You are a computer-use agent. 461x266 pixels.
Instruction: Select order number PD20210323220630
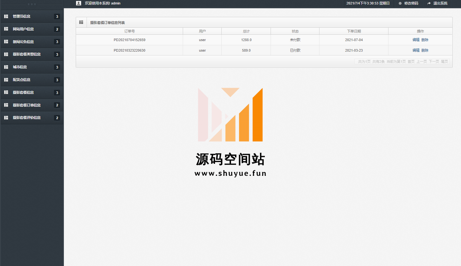pyautogui.click(x=129, y=50)
